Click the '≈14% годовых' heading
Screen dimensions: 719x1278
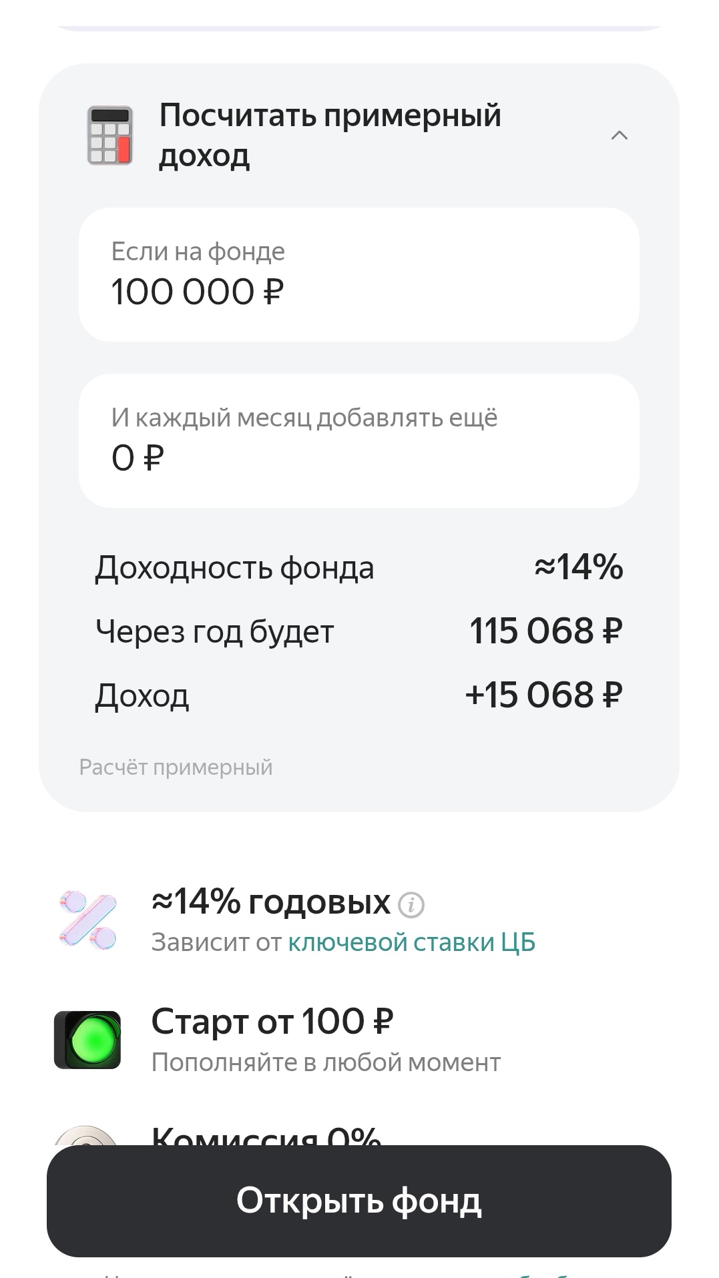[x=271, y=902]
